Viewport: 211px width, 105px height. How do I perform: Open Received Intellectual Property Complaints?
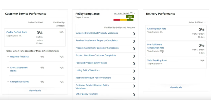point(97,40)
